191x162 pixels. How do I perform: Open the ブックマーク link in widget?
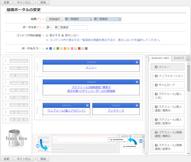[116, 111]
